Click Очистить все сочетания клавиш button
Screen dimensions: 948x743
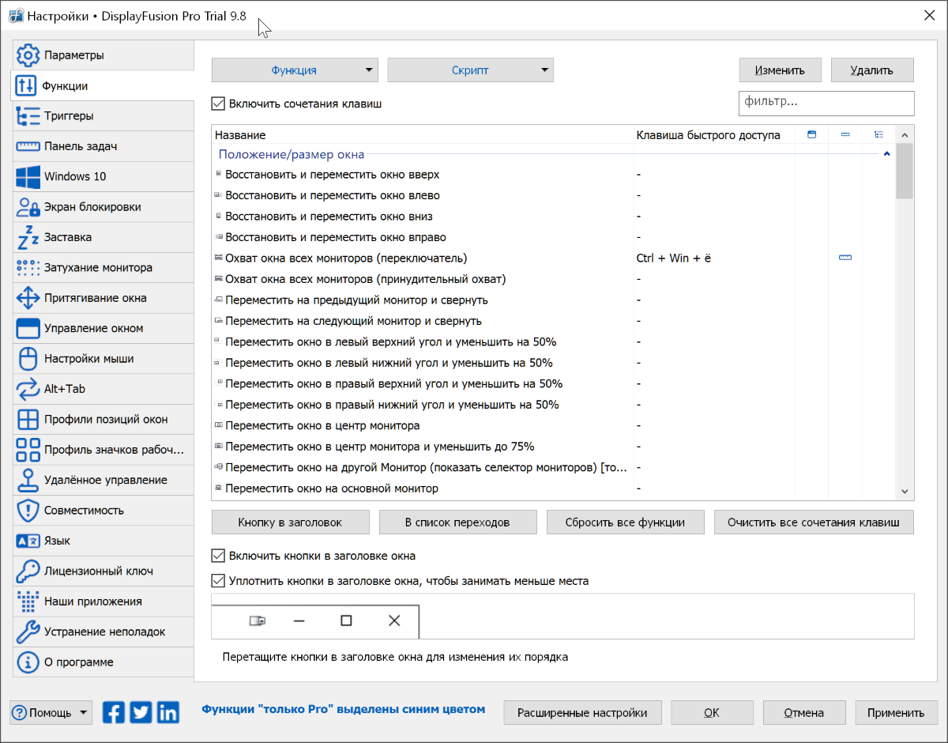tap(814, 522)
